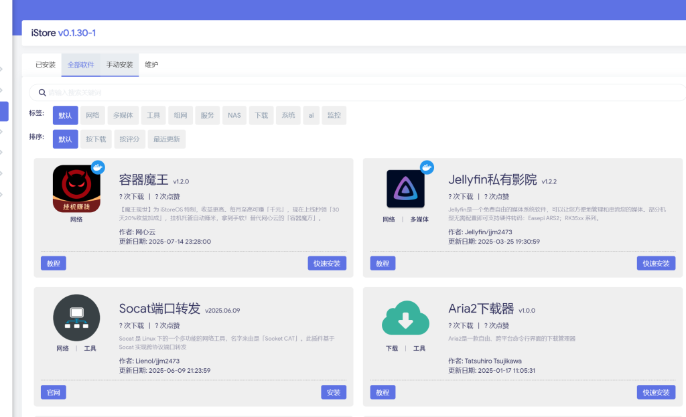Open the 手动安装 tab
This screenshot has height=417, width=686.
tap(119, 65)
